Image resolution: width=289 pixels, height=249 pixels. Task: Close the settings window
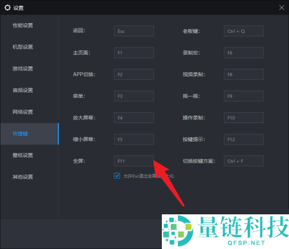(x=281, y=8)
